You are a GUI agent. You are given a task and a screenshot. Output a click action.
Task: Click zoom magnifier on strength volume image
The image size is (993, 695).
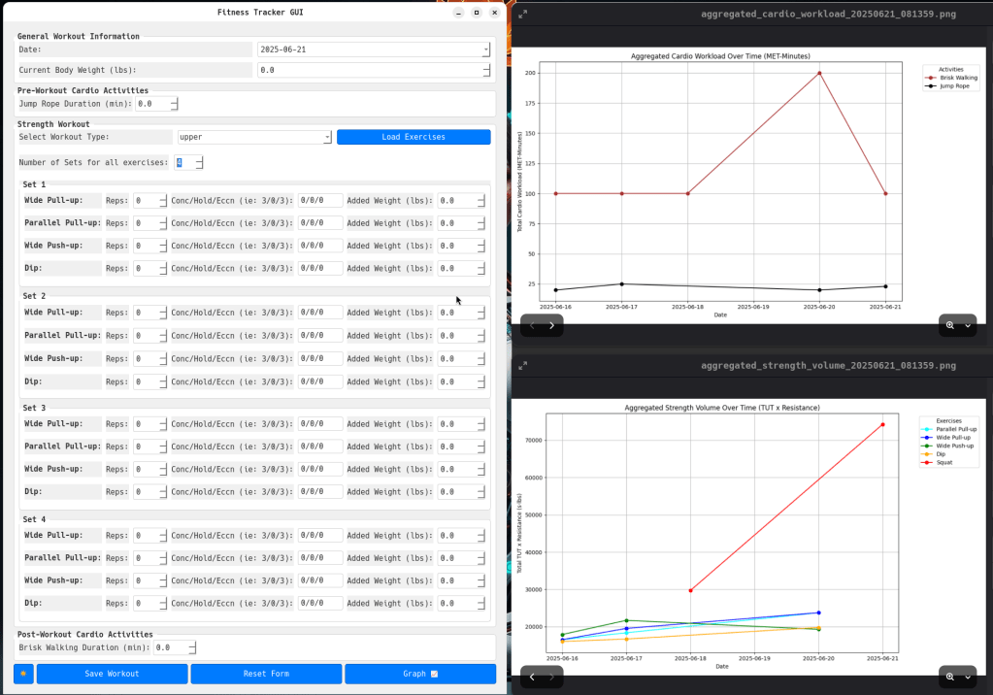(950, 677)
